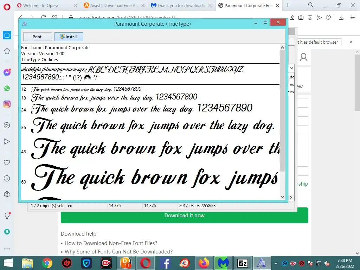This screenshot has height=270, width=360.
Task: Open My Flow arrow in sidebar
Action: 7,141
